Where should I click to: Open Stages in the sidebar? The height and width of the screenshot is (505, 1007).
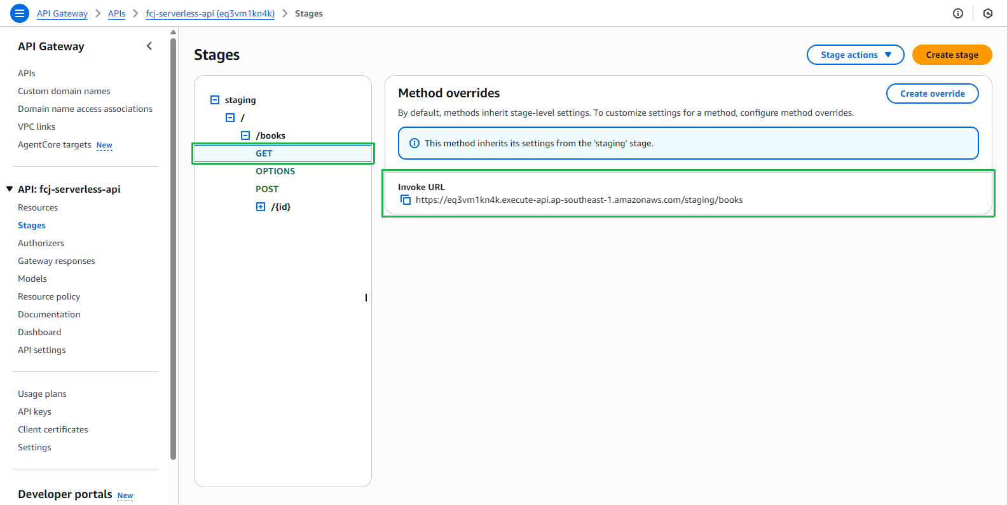point(32,225)
